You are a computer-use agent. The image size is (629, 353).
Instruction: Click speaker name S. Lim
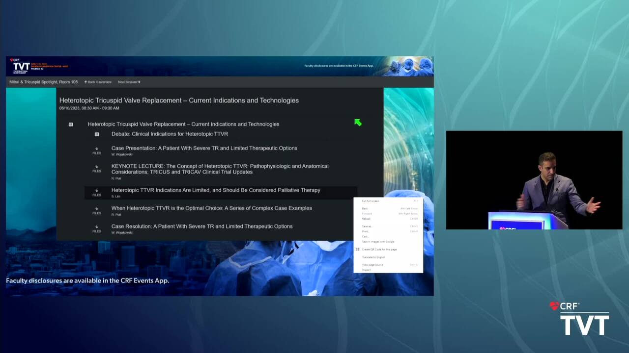tap(116, 197)
